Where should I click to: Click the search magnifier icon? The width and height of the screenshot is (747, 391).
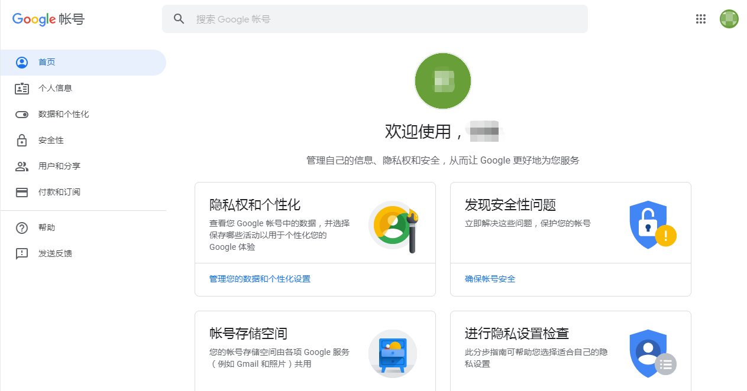(x=179, y=19)
